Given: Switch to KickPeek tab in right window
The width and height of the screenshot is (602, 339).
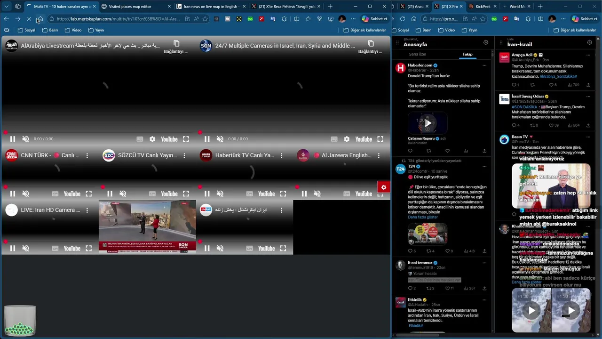Looking at the screenshot, I should pos(483,7).
